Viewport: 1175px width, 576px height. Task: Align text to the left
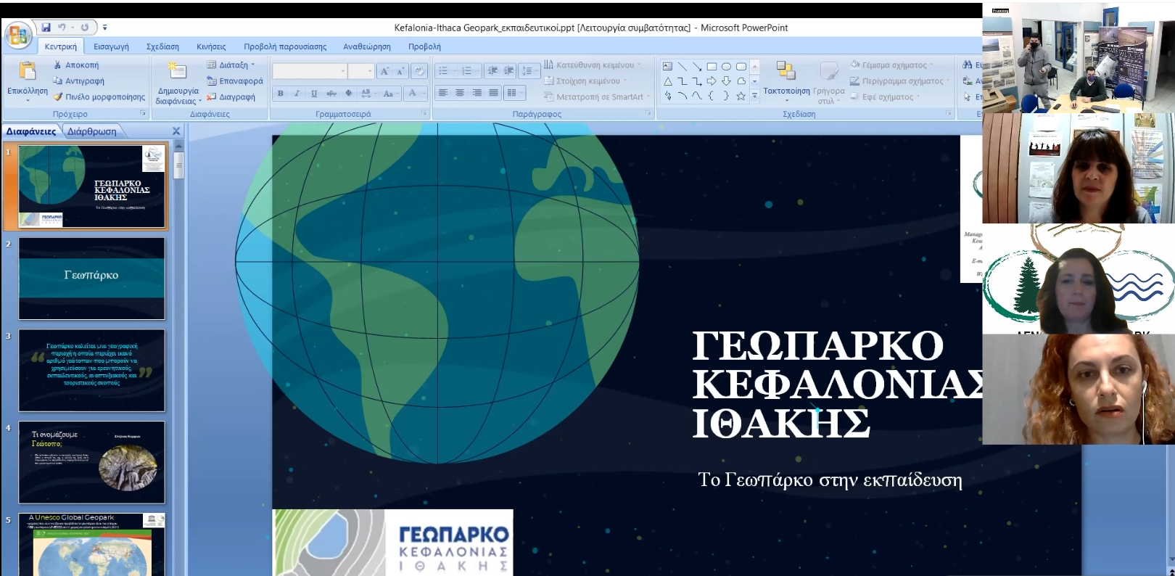pos(443,93)
